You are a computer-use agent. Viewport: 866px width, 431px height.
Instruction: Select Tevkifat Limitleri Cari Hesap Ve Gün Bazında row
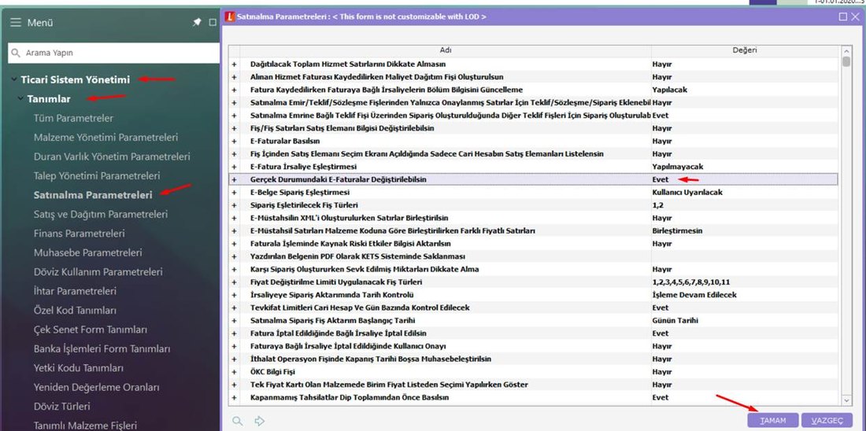534,308
